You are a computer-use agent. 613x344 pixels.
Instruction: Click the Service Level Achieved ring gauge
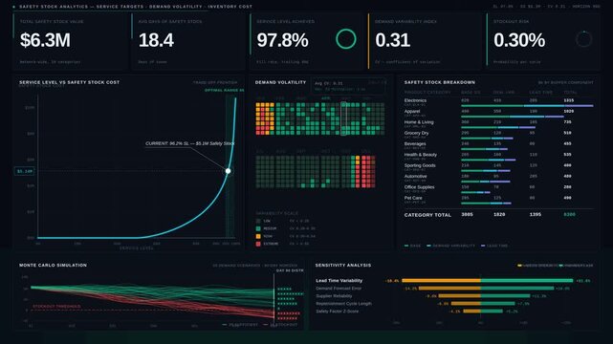point(345,39)
